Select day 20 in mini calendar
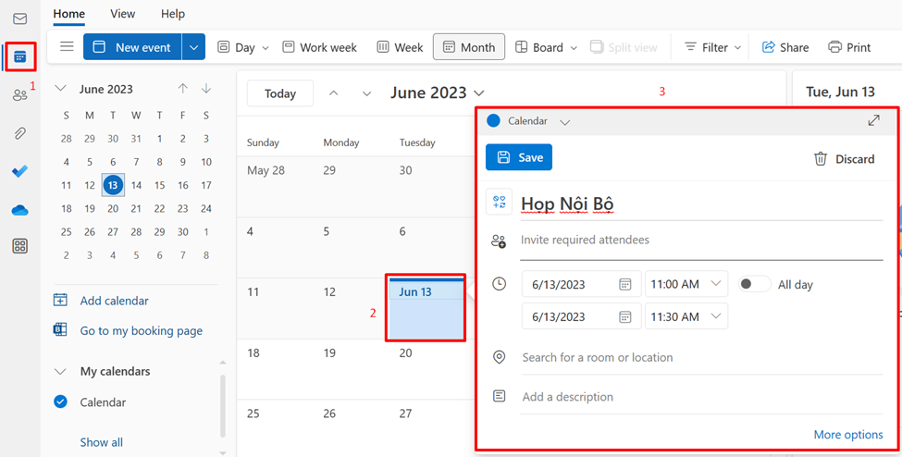This screenshot has height=457, width=902. coord(113,208)
